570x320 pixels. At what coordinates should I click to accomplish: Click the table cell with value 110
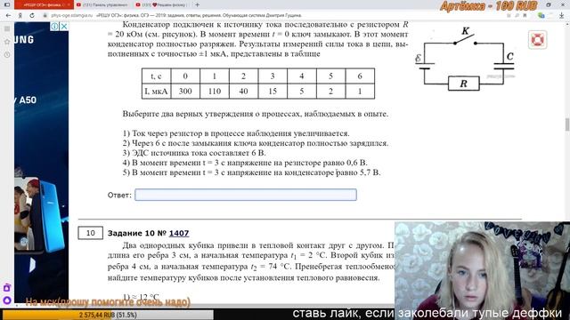215,92
